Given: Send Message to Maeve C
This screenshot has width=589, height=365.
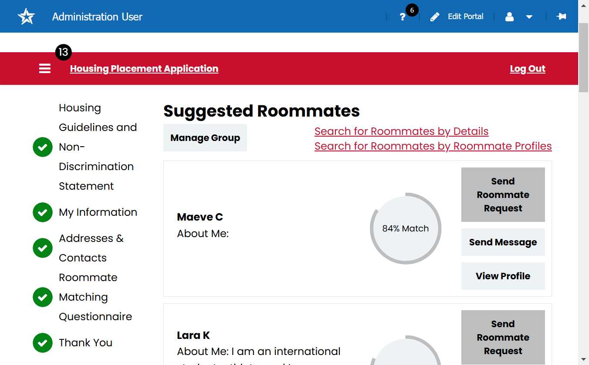Looking at the screenshot, I should click(x=503, y=242).
